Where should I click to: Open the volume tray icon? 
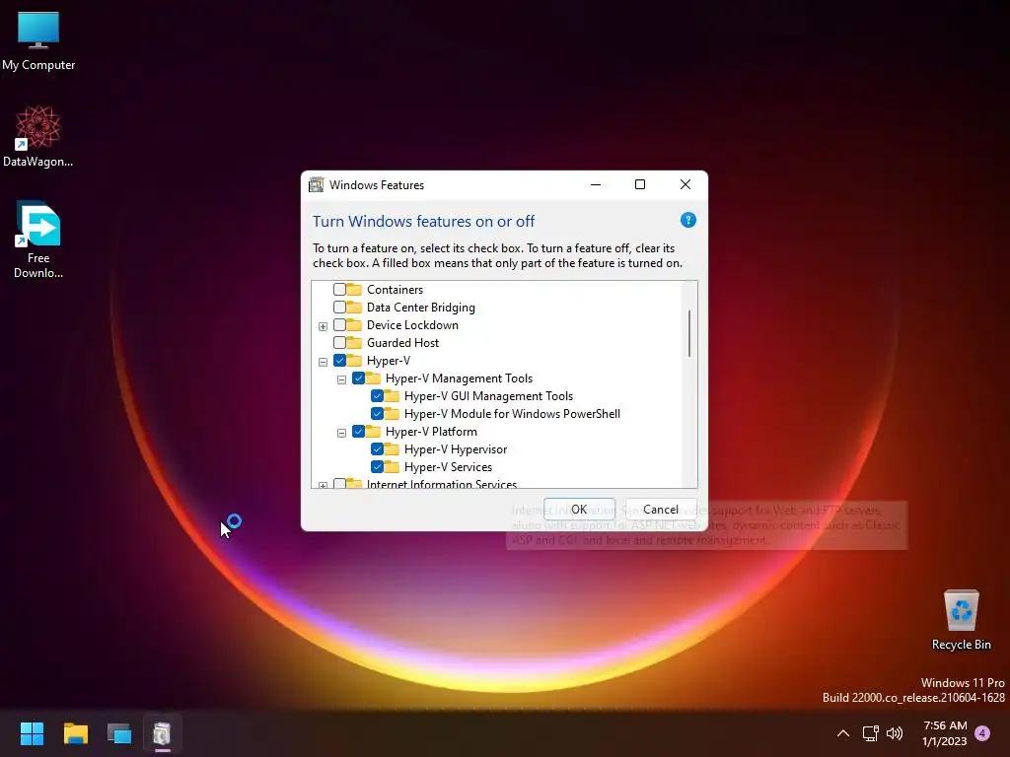tap(895, 733)
